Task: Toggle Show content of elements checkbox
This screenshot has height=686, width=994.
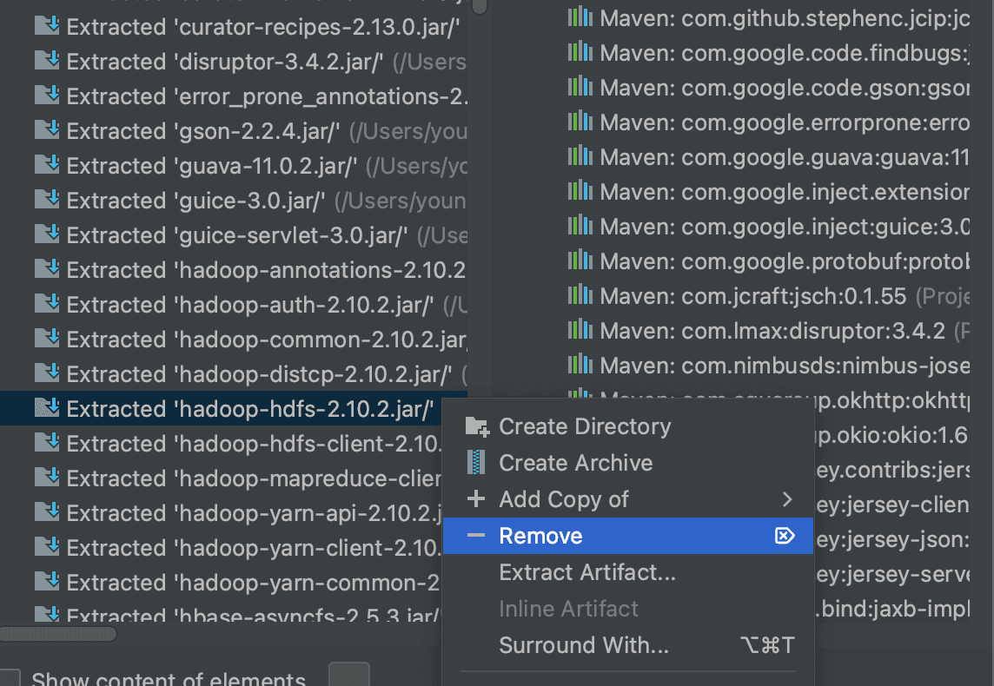Action: (10, 678)
